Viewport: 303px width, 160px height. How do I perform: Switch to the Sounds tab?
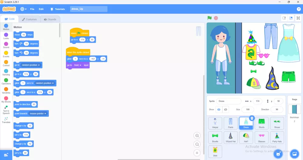(50, 19)
